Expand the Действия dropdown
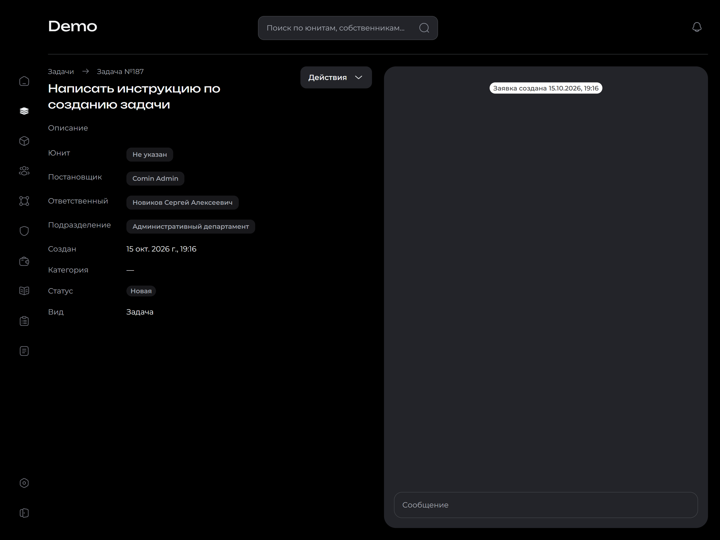720x540 pixels. coord(336,77)
